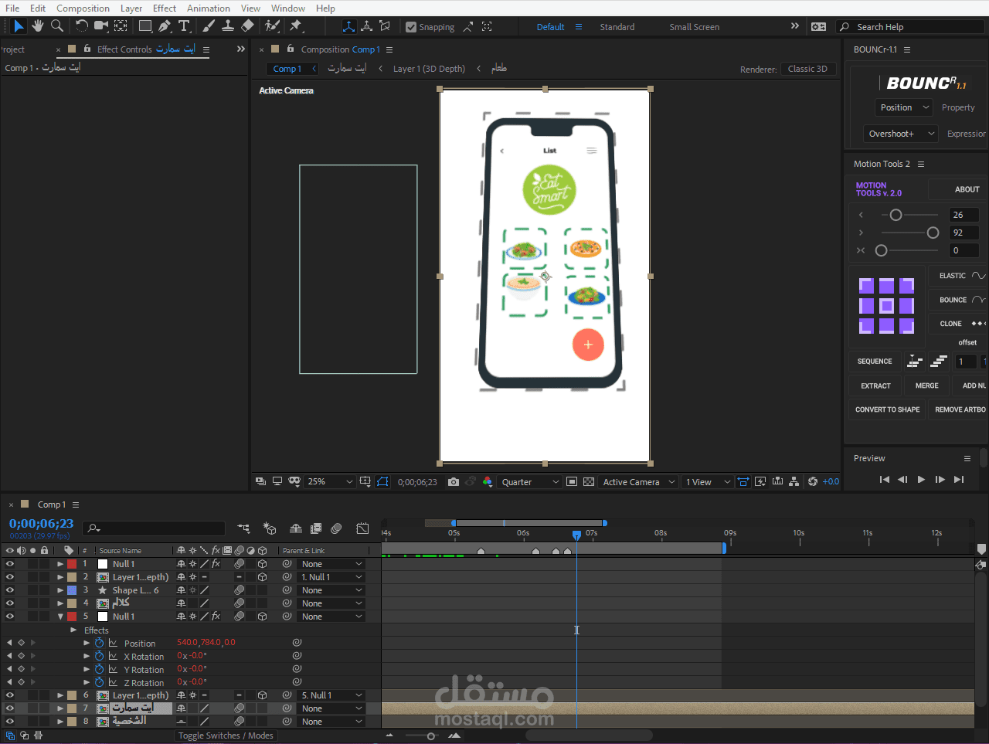This screenshot has width=989, height=744.
Task: Switch to the Standard workspace tab
Action: [617, 27]
